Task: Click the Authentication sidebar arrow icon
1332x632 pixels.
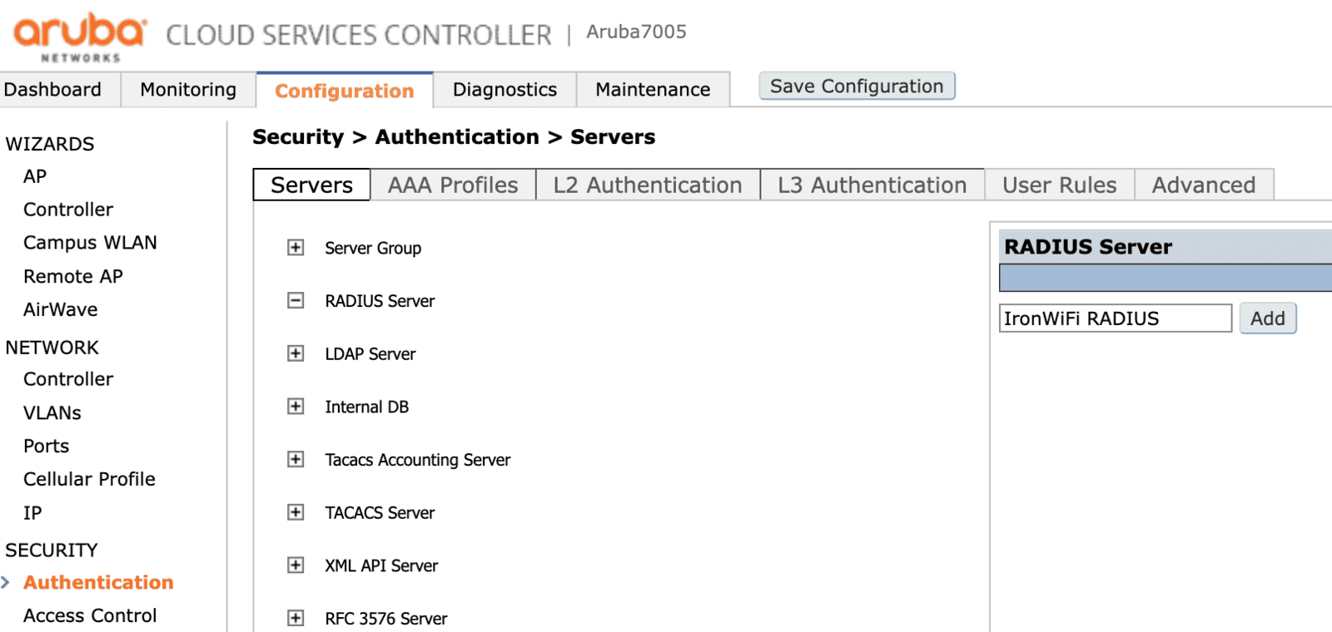Action: tap(6, 582)
